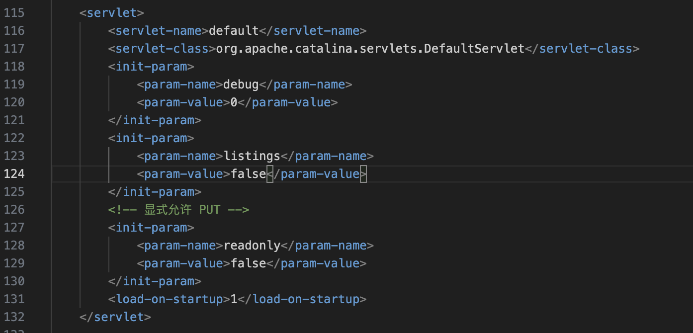
Task: Click 'false' value on line 124
Action: coord(249,174)
